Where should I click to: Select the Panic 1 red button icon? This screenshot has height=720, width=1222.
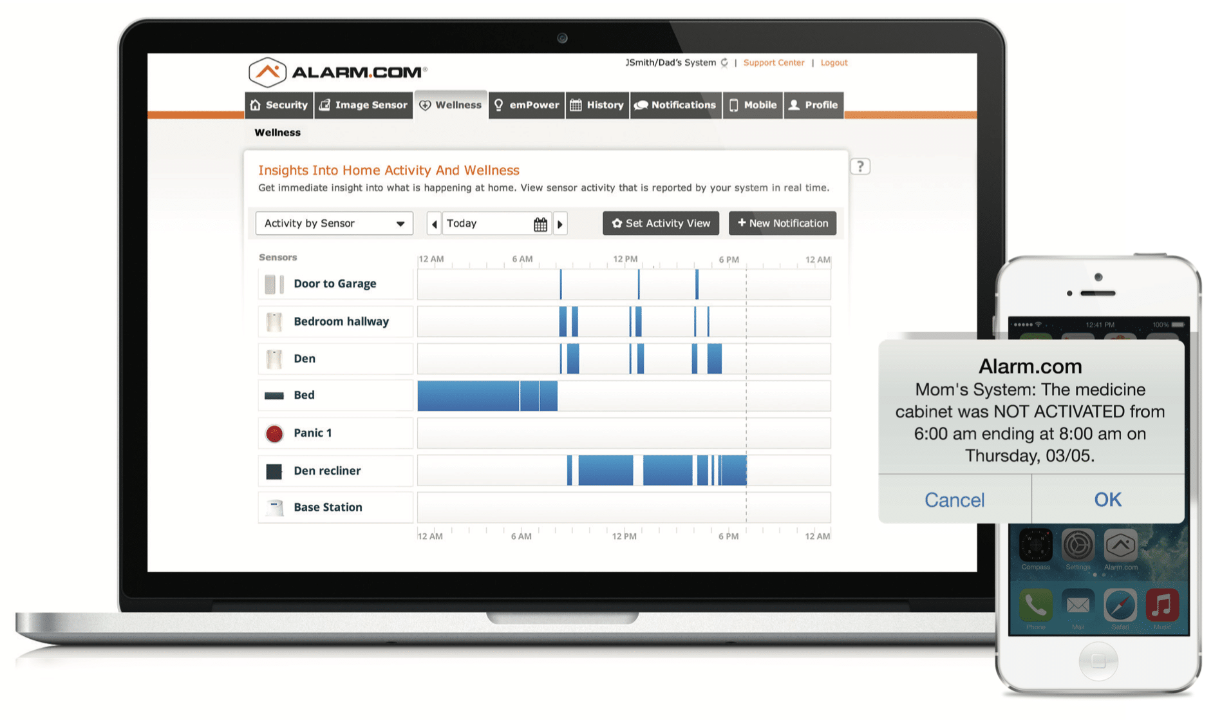pos(274,433)
